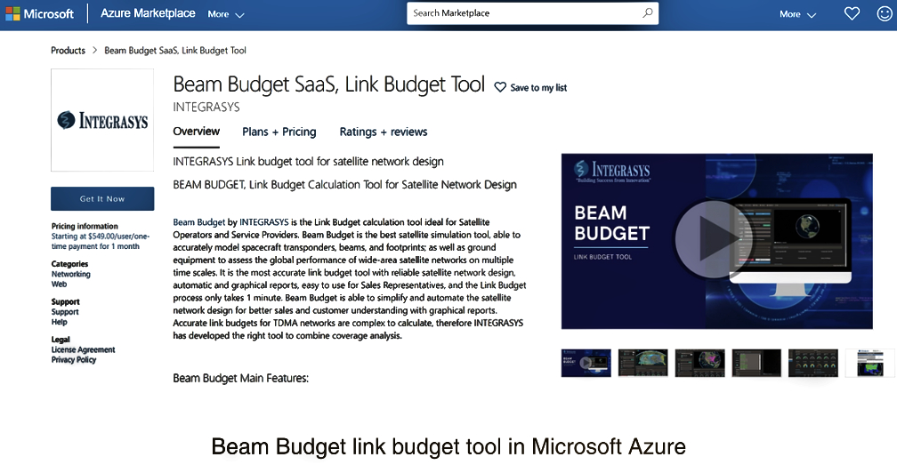View the Privacy Policy
Image resolution: width=897 pixels, height=465 pixels.
coord(74,359)
